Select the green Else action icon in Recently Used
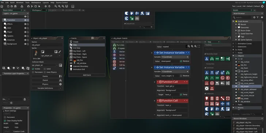 point(217,59)
